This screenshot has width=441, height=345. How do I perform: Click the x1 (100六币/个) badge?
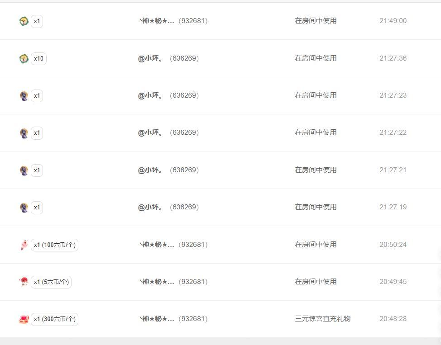(x=55, y=245)
